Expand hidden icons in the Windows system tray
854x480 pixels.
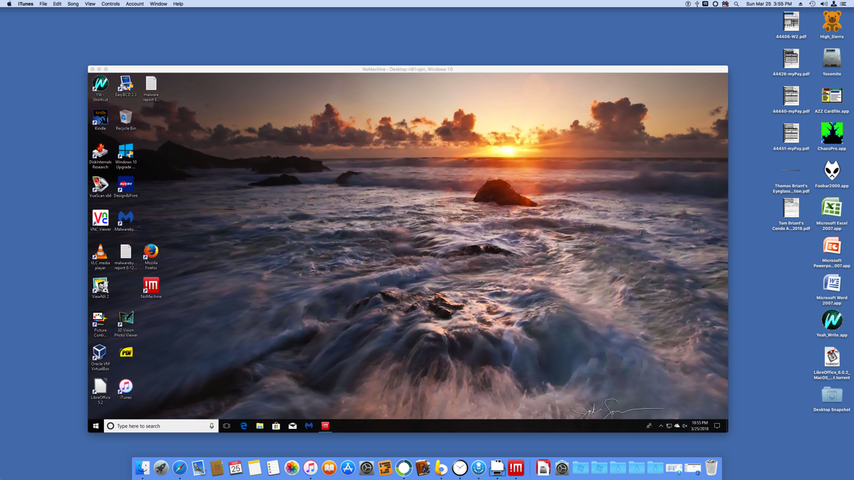tap(661, 426)
